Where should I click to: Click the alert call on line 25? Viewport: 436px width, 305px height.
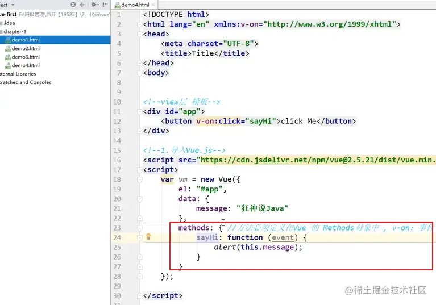tap(225, 247)
